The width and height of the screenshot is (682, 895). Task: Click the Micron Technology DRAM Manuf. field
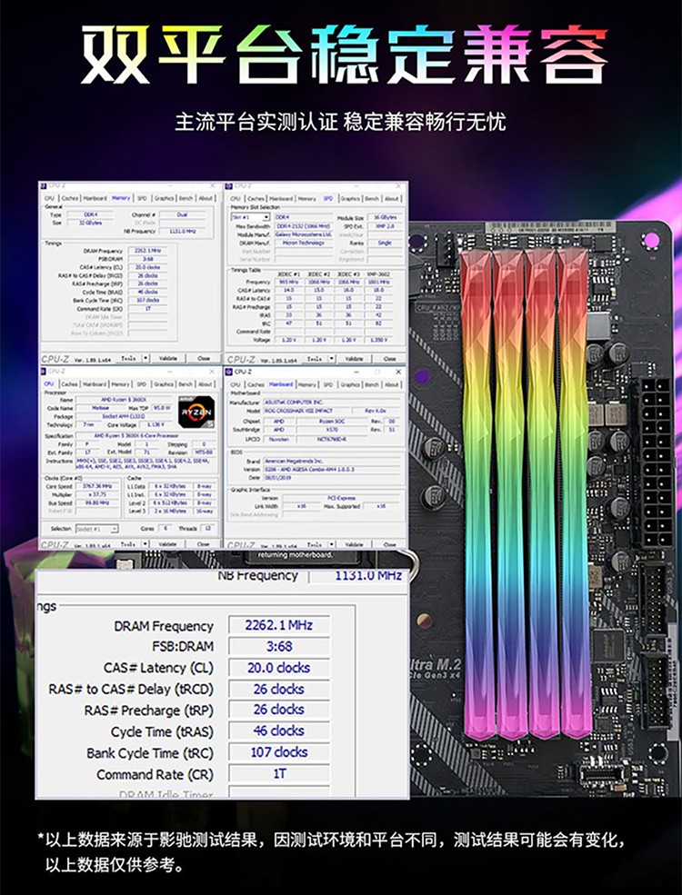pos(304,243)
